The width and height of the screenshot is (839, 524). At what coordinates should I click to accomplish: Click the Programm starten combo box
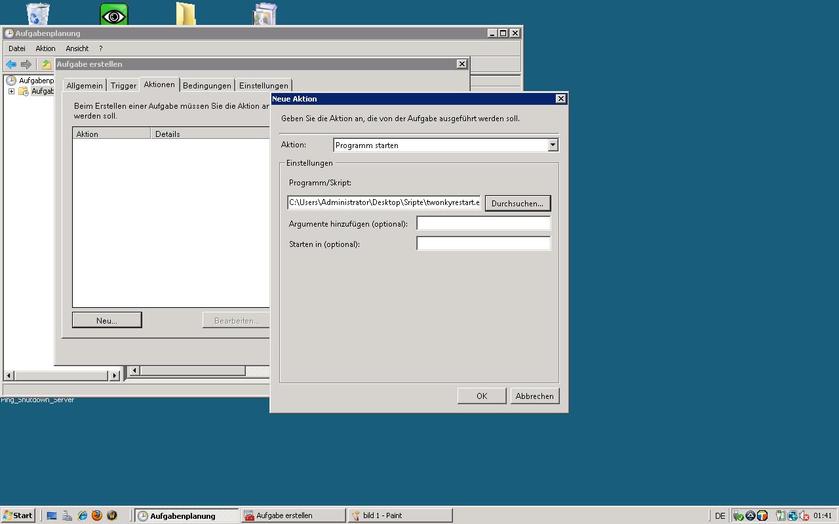pyautogui.click(x=440, y=145)
